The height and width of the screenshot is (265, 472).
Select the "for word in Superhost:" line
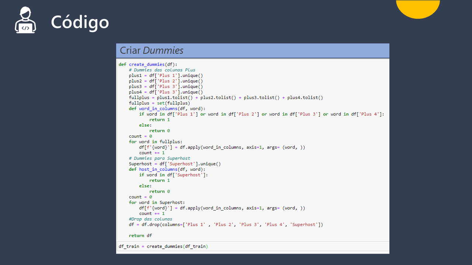tap(157, 202)
